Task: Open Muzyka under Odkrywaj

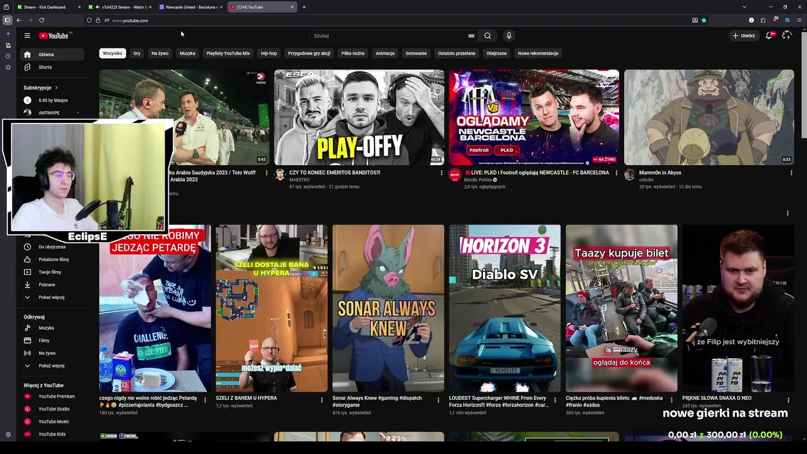Action: click(x=50, y=328)
